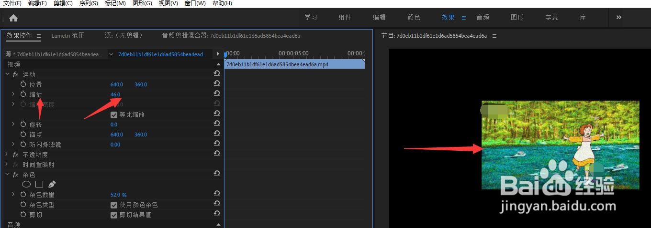This screenshot has width=651, height=228.
Task: Reset the 旋转 parameter
Action: tap(217, 124)
